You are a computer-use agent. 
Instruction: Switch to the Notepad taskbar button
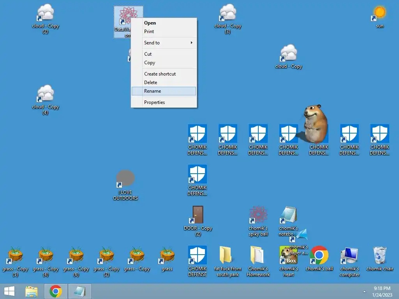pyautogui.click(x=79, y=291)
